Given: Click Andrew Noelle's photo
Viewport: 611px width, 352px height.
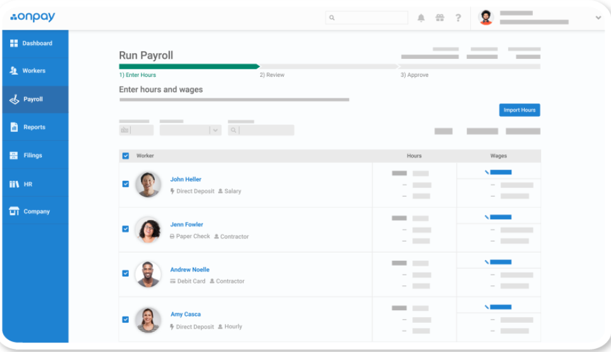Looking at the screenshot, I should [148, 275].
